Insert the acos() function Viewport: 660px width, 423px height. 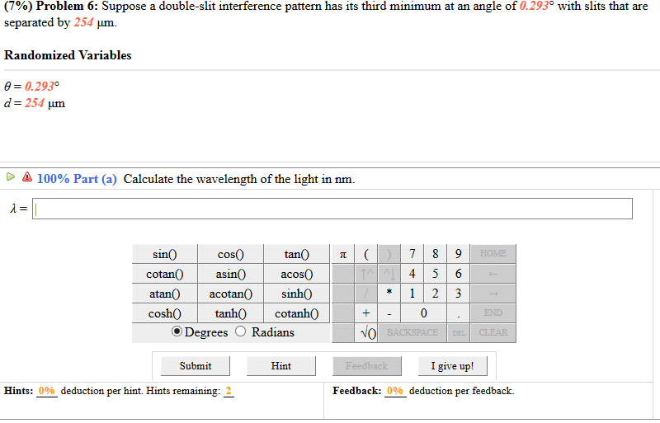tap(297, 274)
